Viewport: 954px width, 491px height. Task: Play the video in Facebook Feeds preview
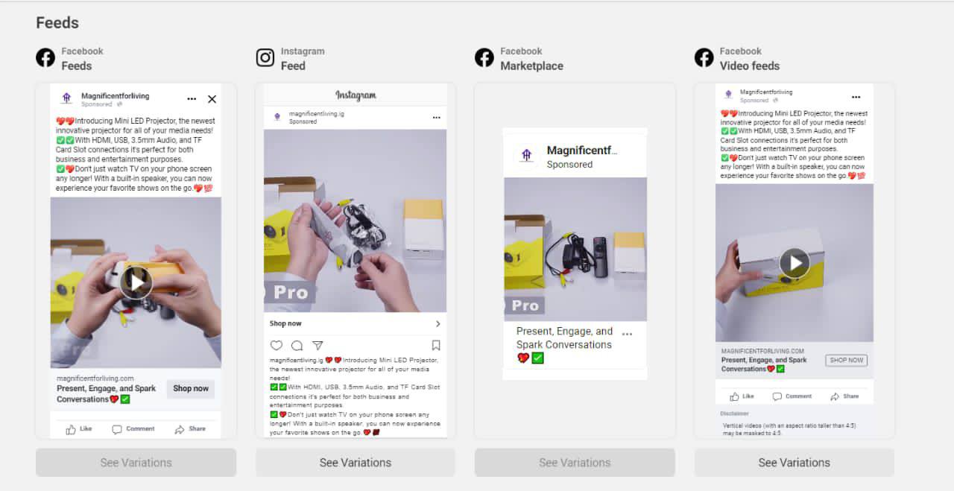coord(136,282)
